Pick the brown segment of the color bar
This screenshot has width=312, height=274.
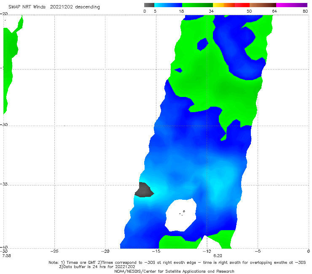[x=263, y=5]
